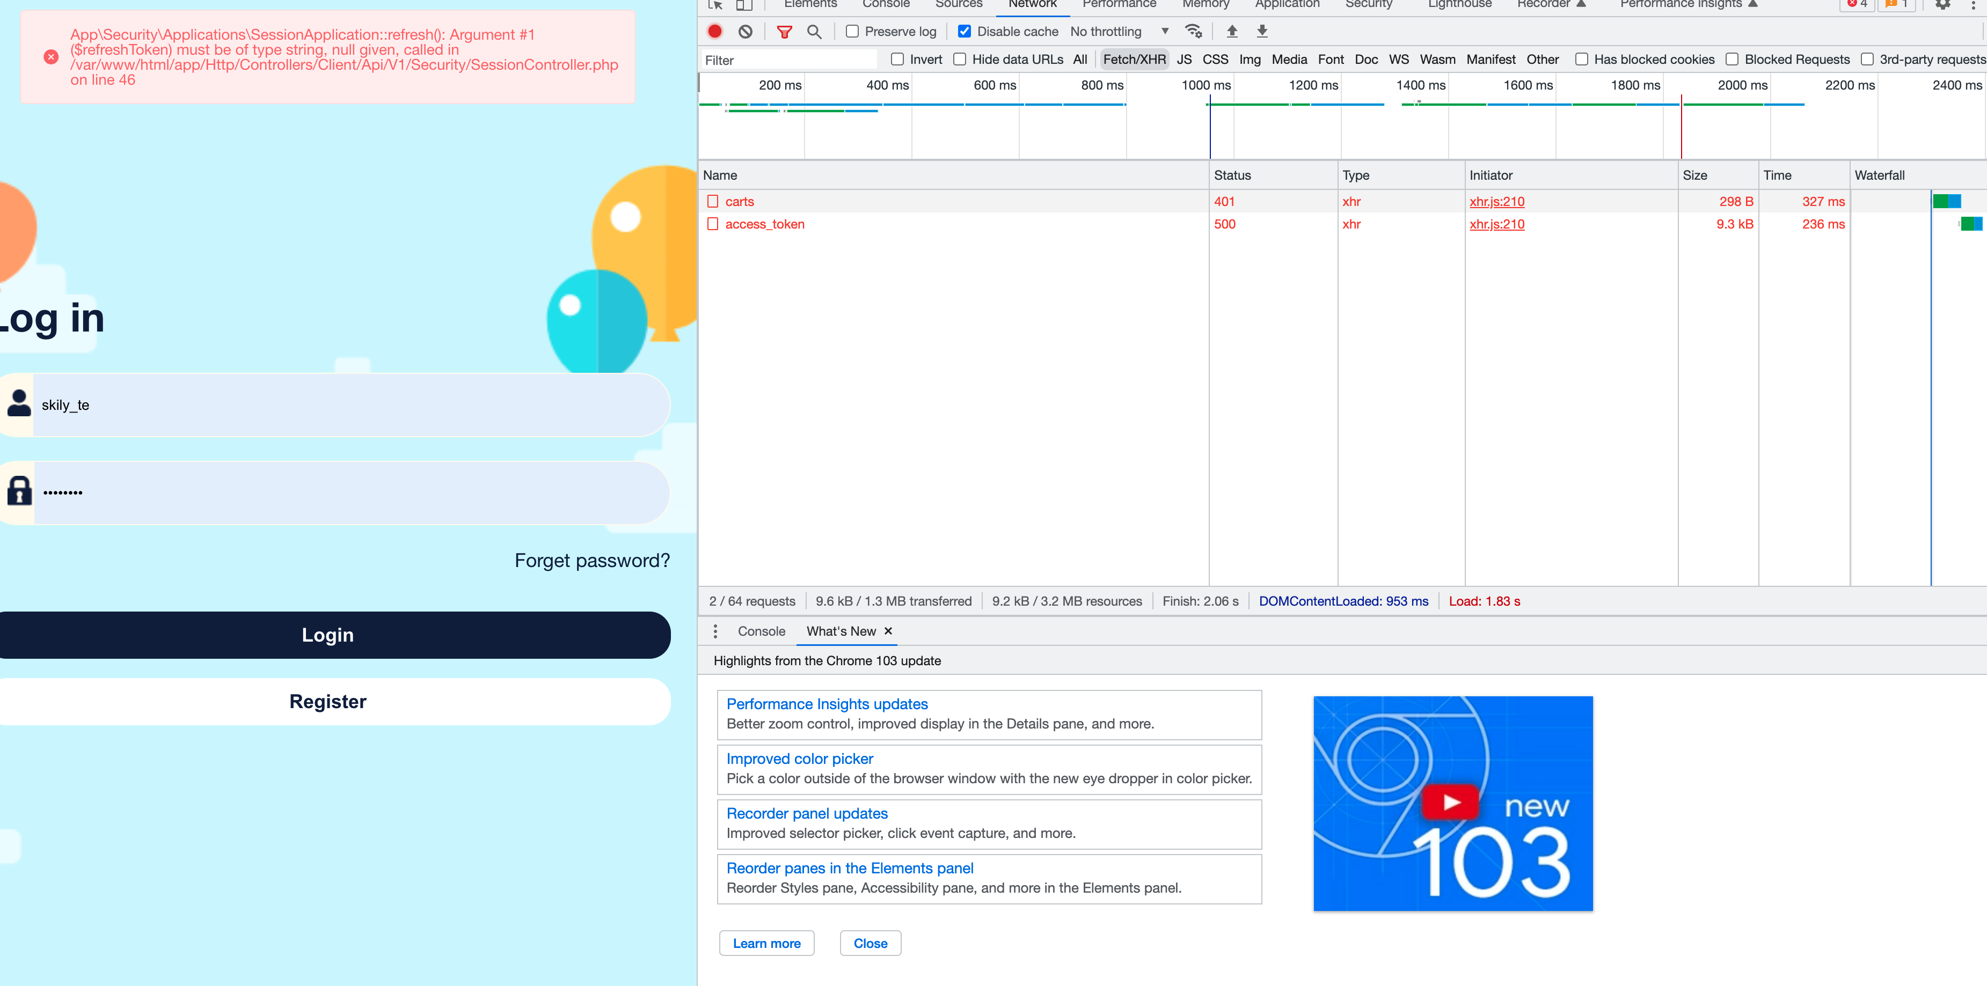Click the red load marker in timeline overview

click(1681, 127)
